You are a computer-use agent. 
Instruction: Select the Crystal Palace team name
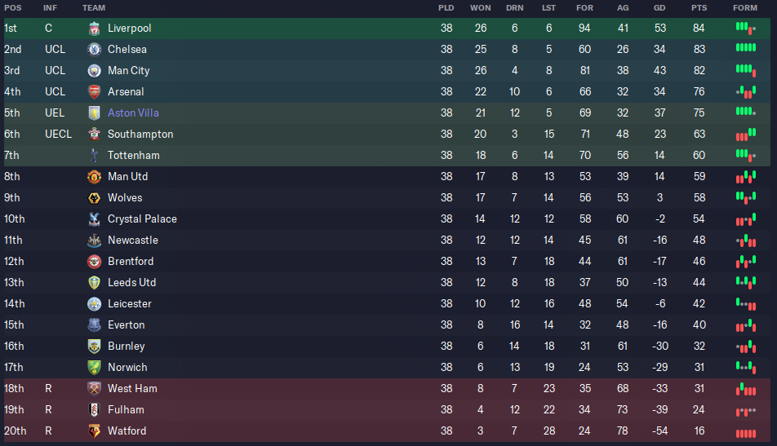tap(142, 219)
